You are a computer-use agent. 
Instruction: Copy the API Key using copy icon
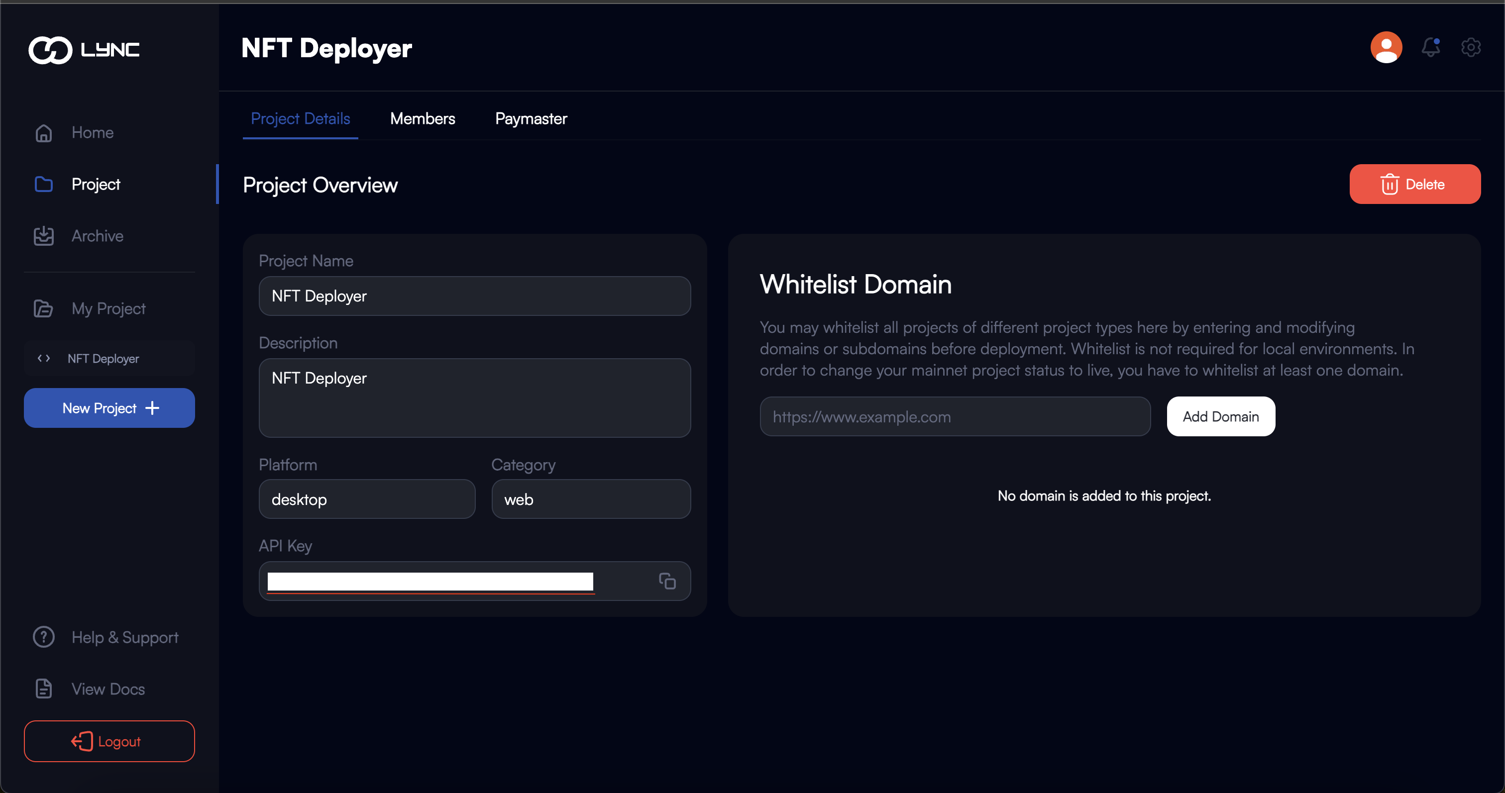pyautogui.click(x=667, y=581)
